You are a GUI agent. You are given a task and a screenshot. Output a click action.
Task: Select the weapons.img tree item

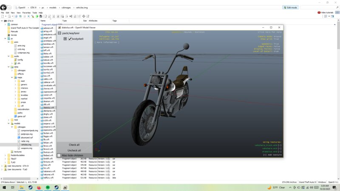coord(26,148)
